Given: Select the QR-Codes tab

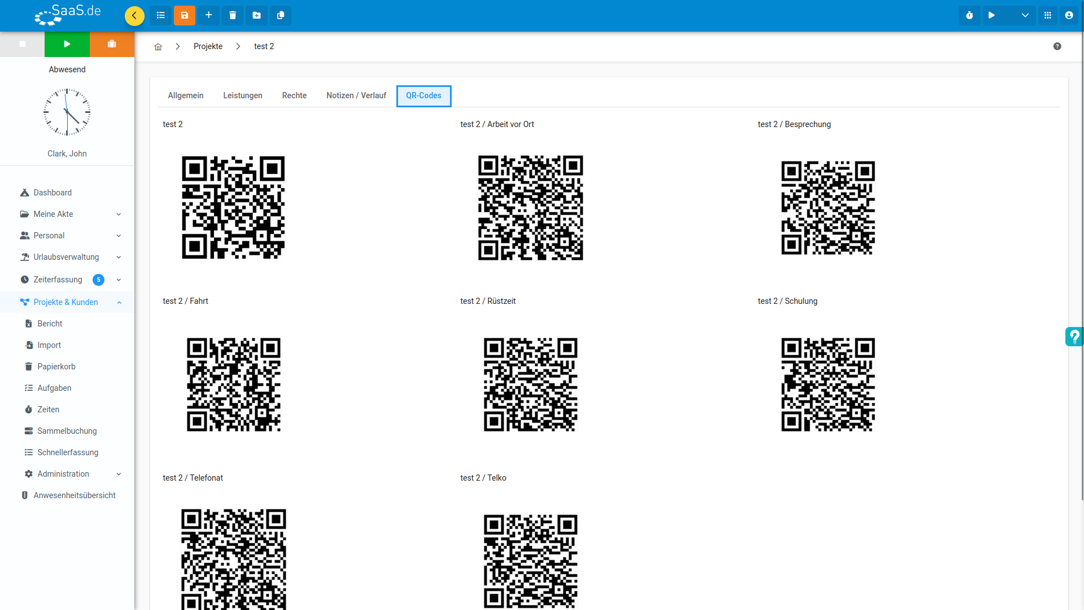Looking at the screenshot, I should coord(424,96).
